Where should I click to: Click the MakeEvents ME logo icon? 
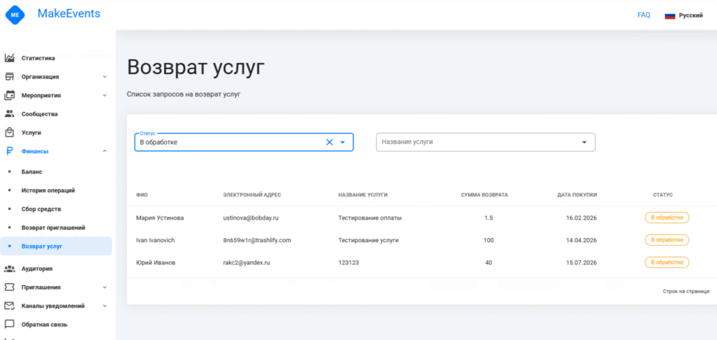tap(15, 15)
